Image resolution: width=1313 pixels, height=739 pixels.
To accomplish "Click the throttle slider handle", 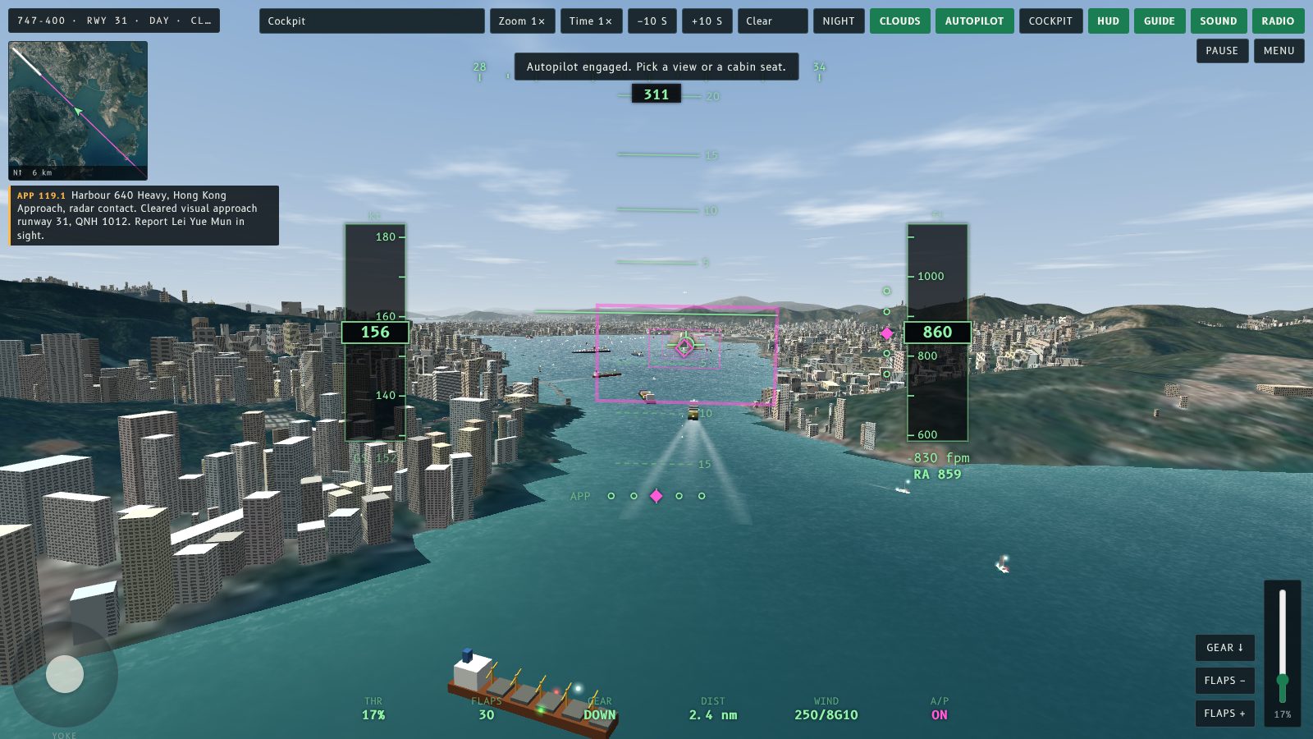I will (1283, 681).
